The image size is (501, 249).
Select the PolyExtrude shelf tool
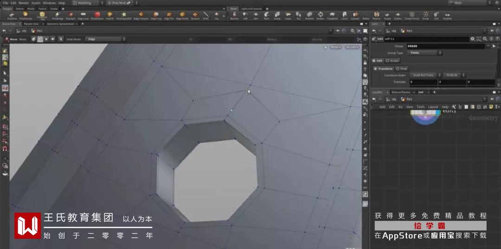[x=26, y=16]
